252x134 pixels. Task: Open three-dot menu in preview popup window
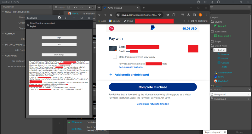(66, 18)
